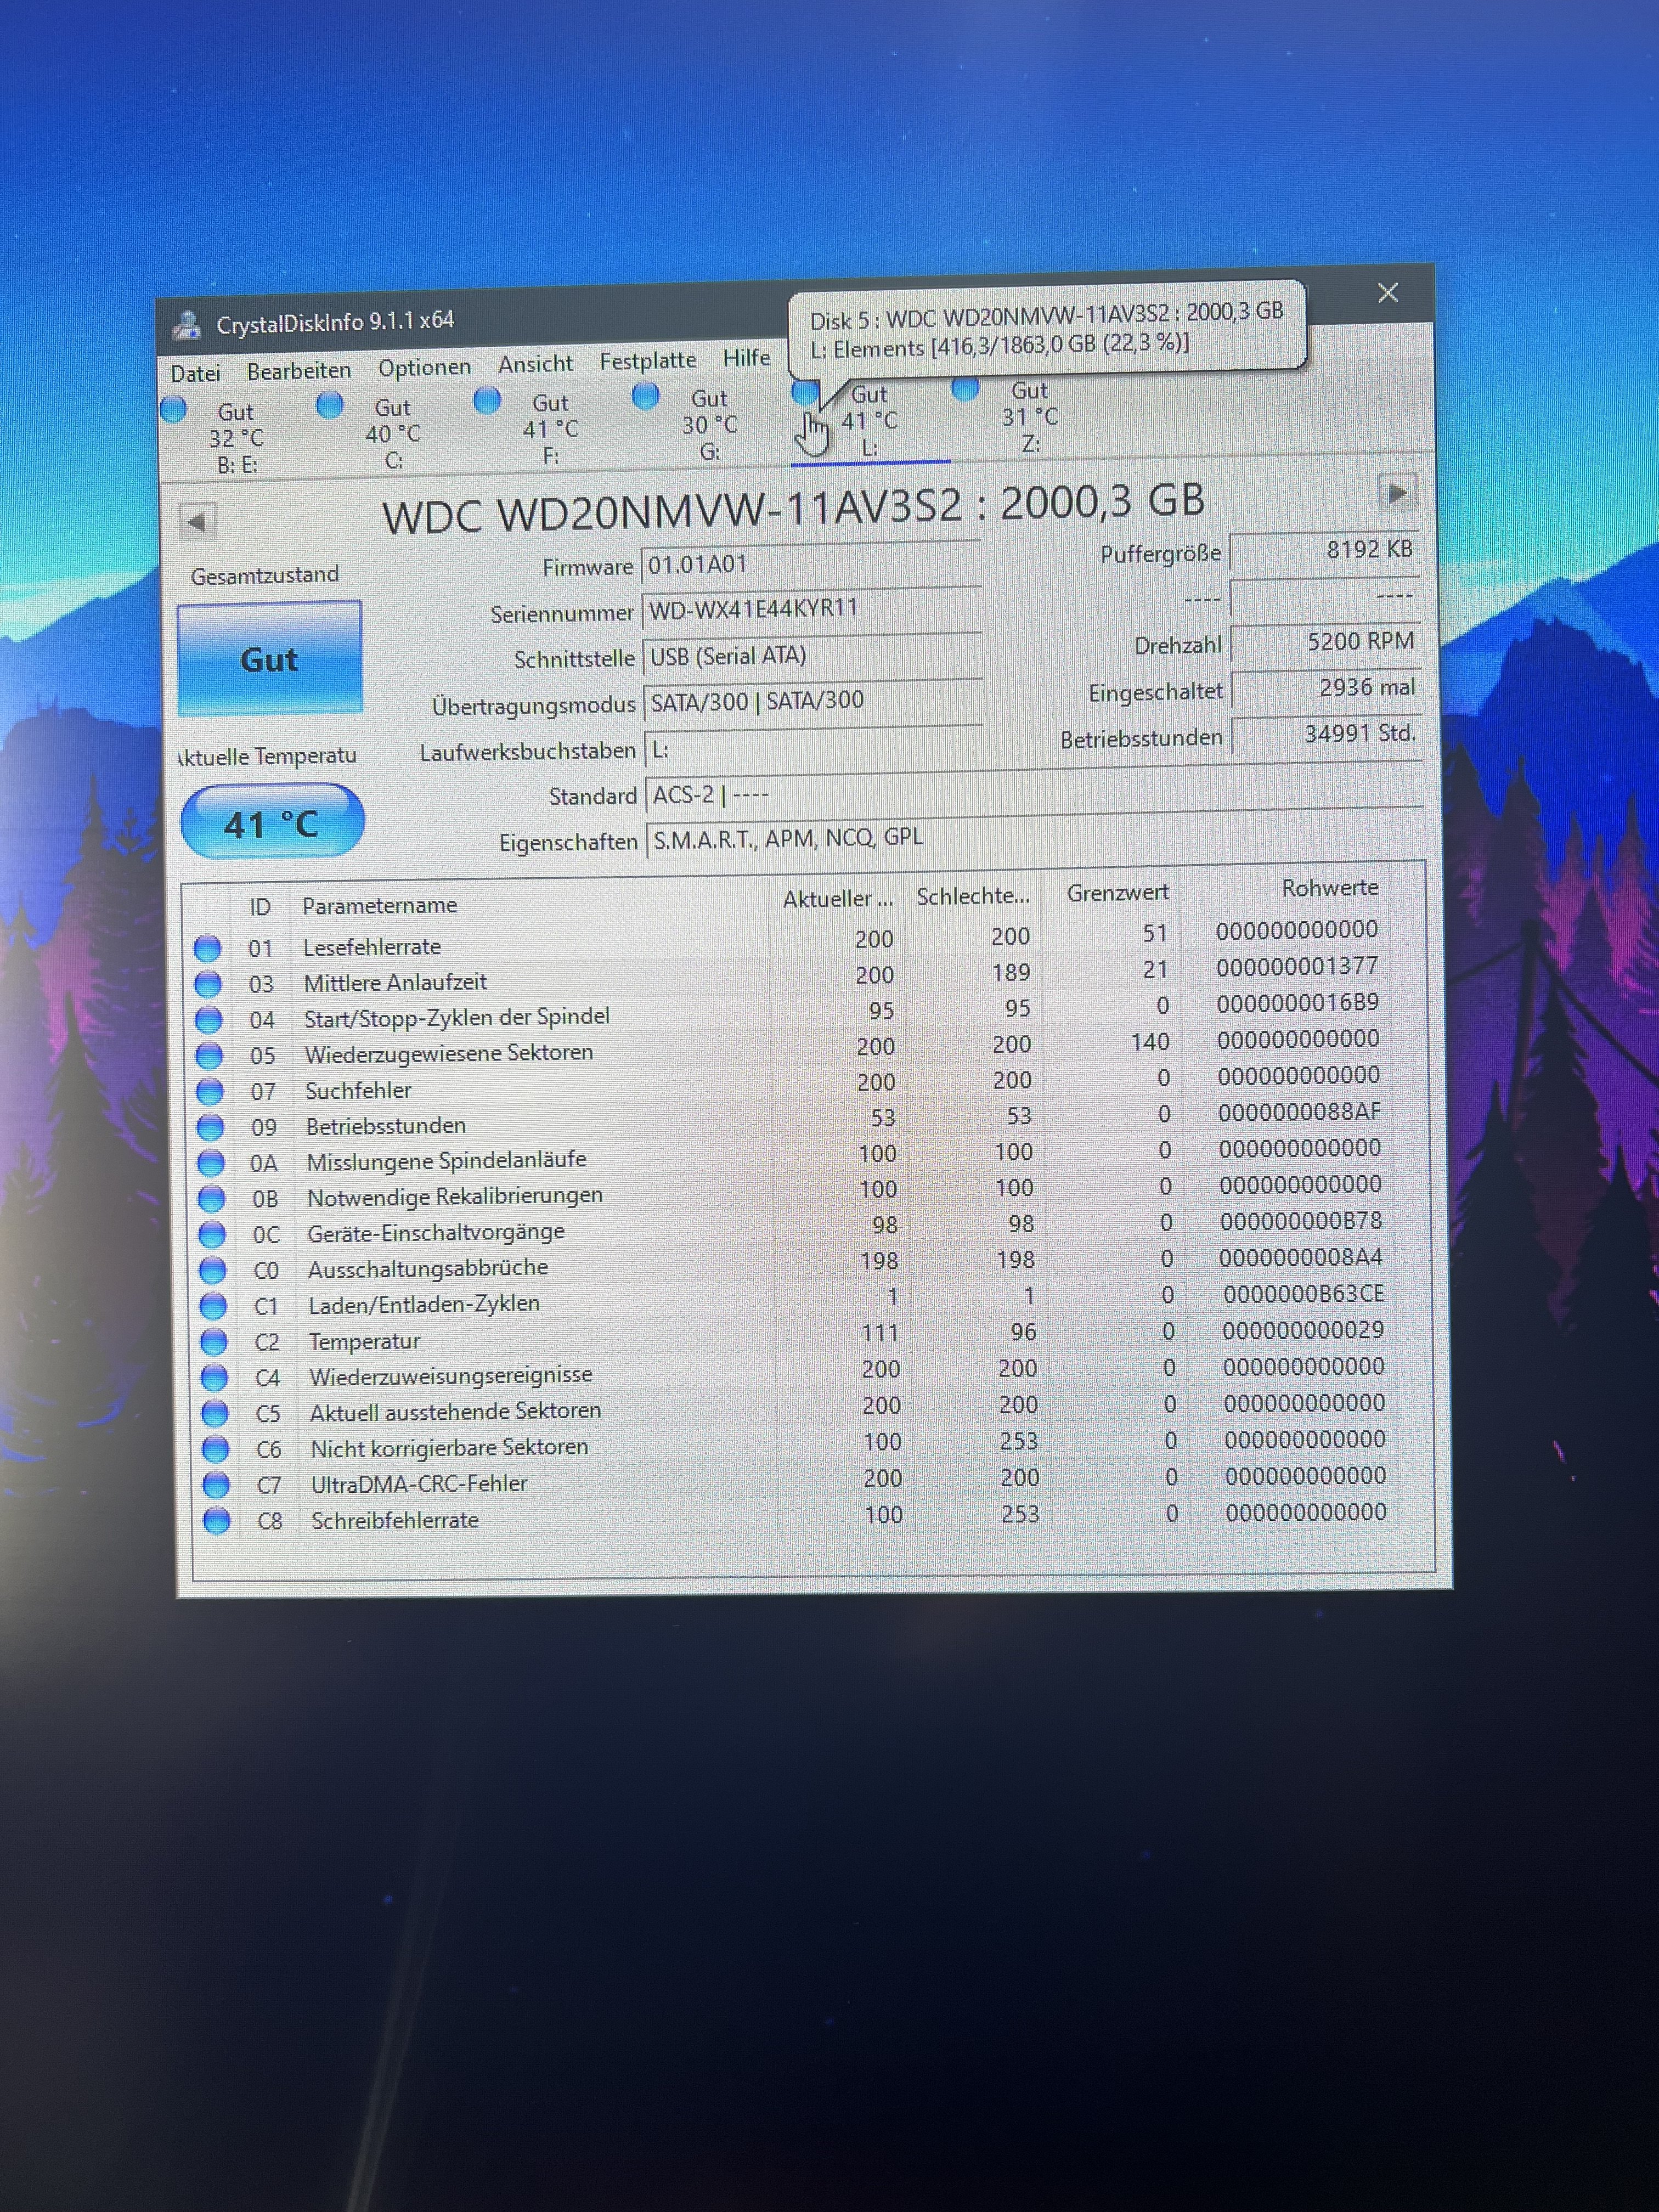This screenshot has width=1659, height=2212.
Task: Select the G: drive status indicator
Action: pos(646,396)
